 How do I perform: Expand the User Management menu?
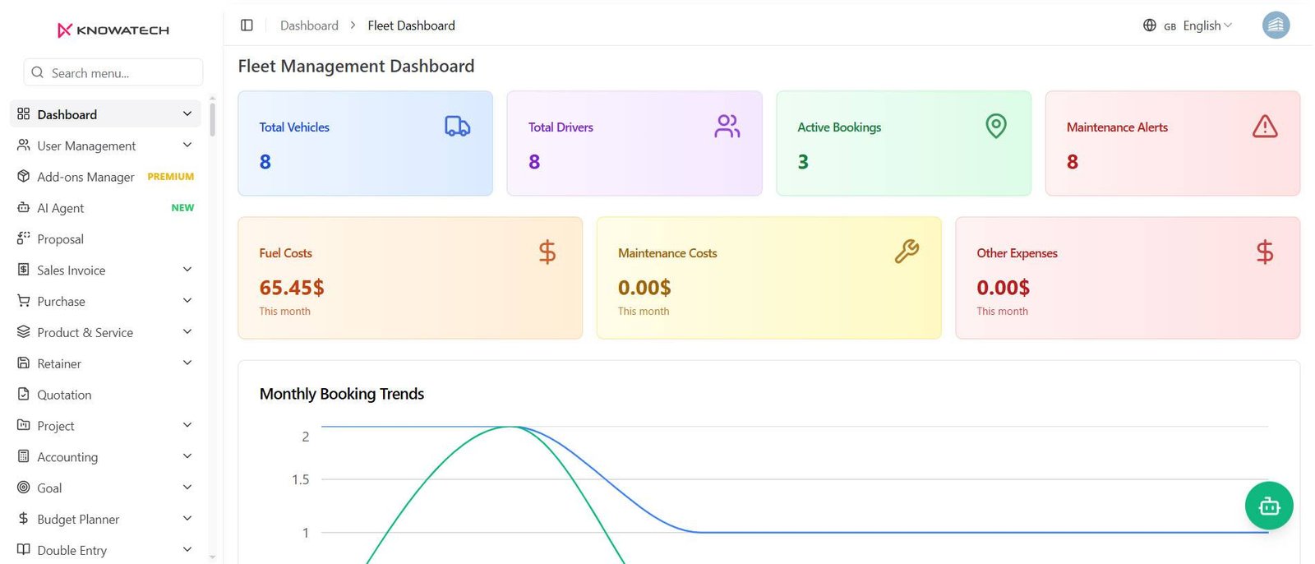(x=105, y=146)
